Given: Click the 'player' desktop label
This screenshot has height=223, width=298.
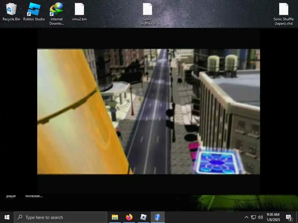Looking at the screenshot, I should point(11,196).
